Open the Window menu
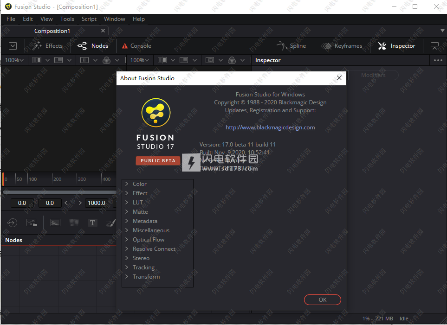Image resolution: width=447 pixels, height=325 pixels. 114,19
